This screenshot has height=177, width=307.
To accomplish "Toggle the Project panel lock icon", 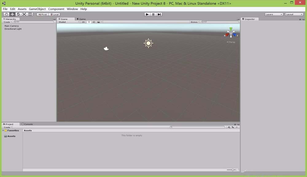I will (x=235, y=124).
